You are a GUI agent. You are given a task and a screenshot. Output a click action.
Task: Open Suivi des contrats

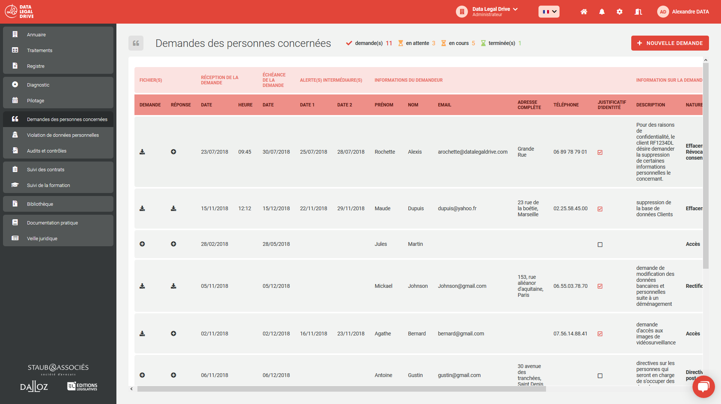tap(58, 169)
